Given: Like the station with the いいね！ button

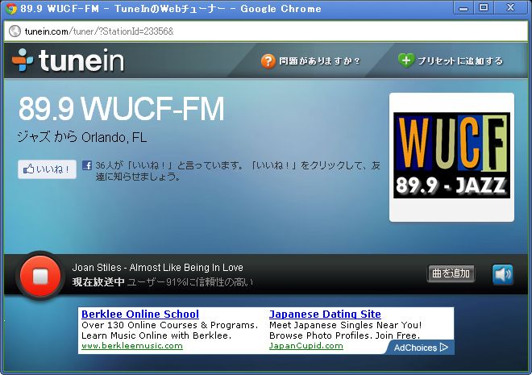Looking at the screenshot, I should [x=47, y=169].
